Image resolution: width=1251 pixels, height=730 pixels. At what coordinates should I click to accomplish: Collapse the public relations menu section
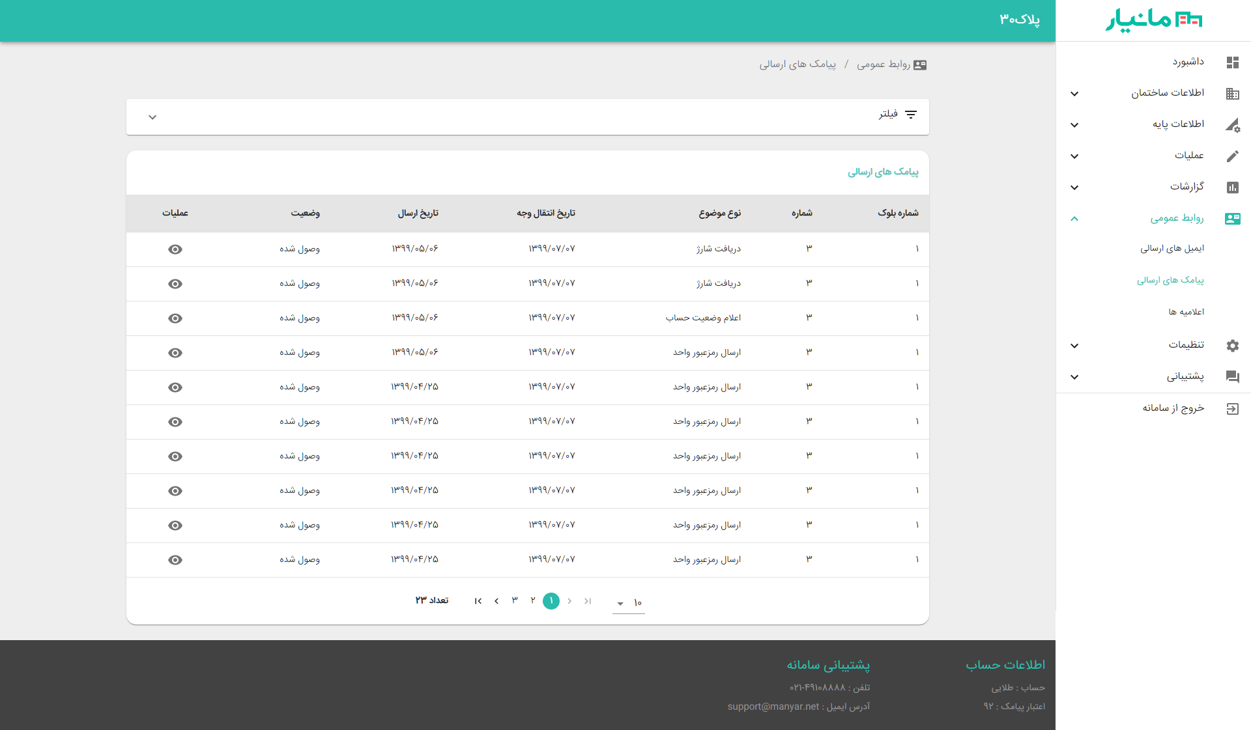pyautogui.click(x=1074, y=219)
